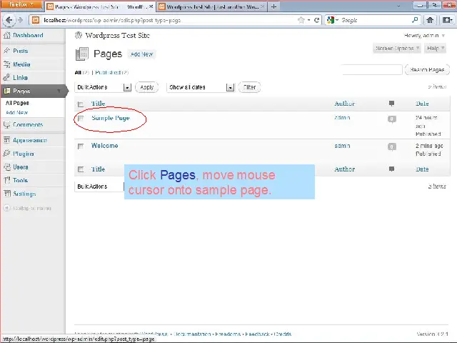Tick the select-all checkbox in table footer
This screenshot has width=457, height=343.
[81, 169]
